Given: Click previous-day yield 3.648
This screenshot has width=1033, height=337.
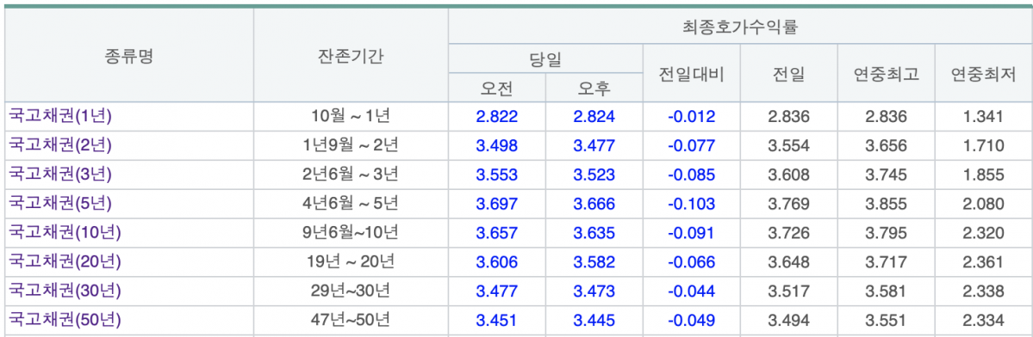Looking at the screenshot, I should (x=788, y=262).
